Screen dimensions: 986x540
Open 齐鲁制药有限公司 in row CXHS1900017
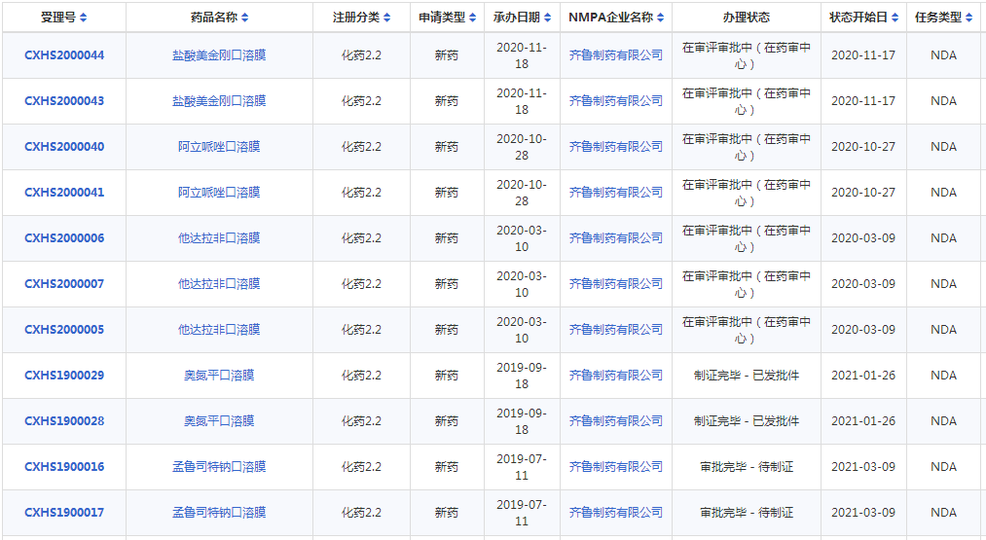(615, 513)
